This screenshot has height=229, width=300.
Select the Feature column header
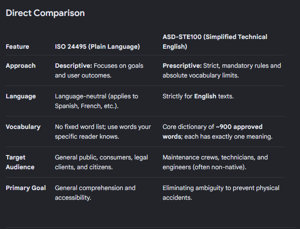tap(17, 47)
